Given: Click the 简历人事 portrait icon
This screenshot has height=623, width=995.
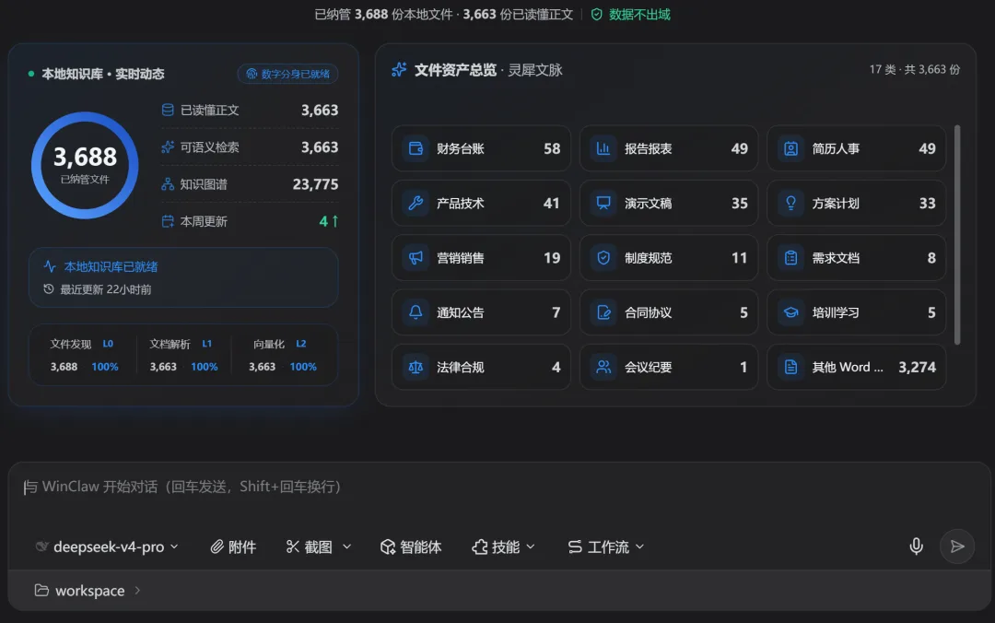Looking at the screenshot, I should pos(790,148).
